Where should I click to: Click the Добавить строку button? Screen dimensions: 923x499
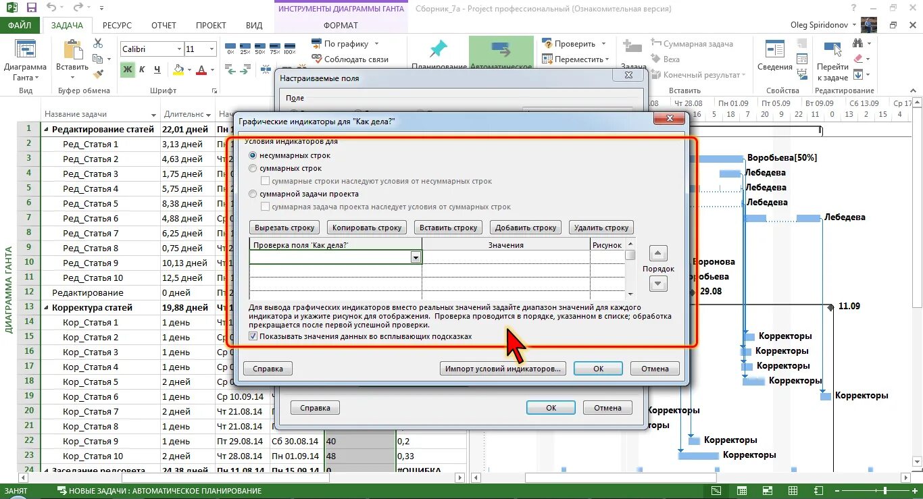click(x=524, y=228)
